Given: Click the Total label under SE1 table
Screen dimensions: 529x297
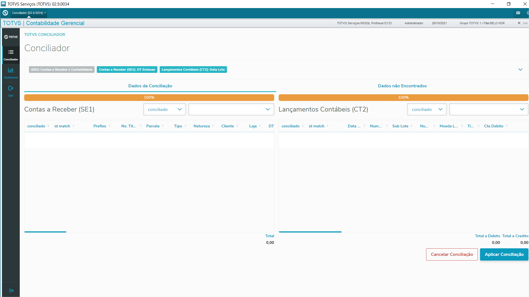Looking at the screenshot, I should point(270,236).
